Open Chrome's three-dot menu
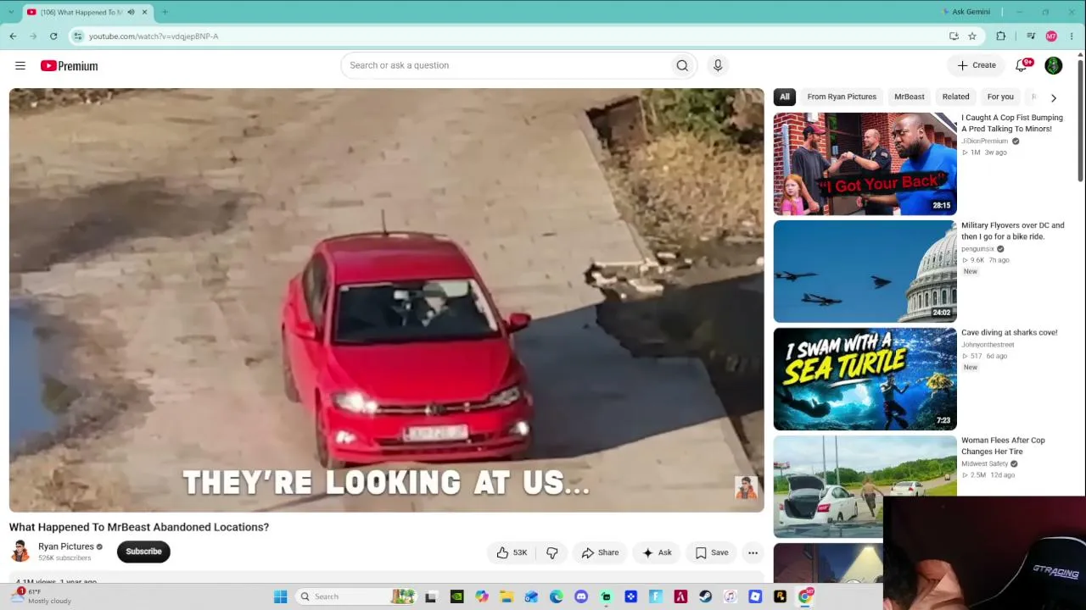 click(x=1072, y=36)
